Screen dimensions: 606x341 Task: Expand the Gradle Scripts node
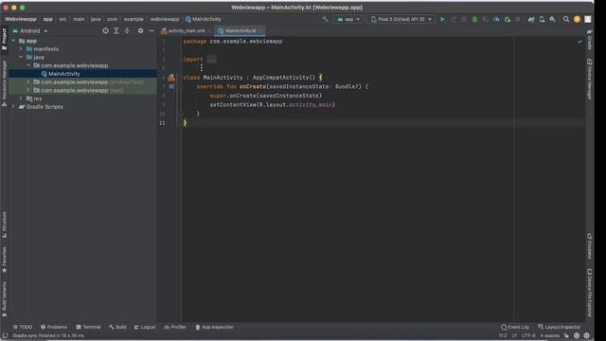(x=14, y=107)
